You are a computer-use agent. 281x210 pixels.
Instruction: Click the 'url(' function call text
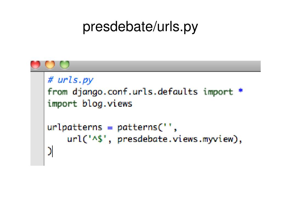(x=77, y=139)
